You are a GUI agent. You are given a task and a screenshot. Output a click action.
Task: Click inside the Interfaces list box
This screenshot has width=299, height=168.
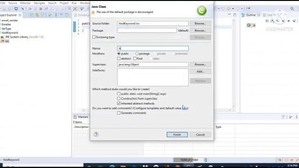click(153, 77)
